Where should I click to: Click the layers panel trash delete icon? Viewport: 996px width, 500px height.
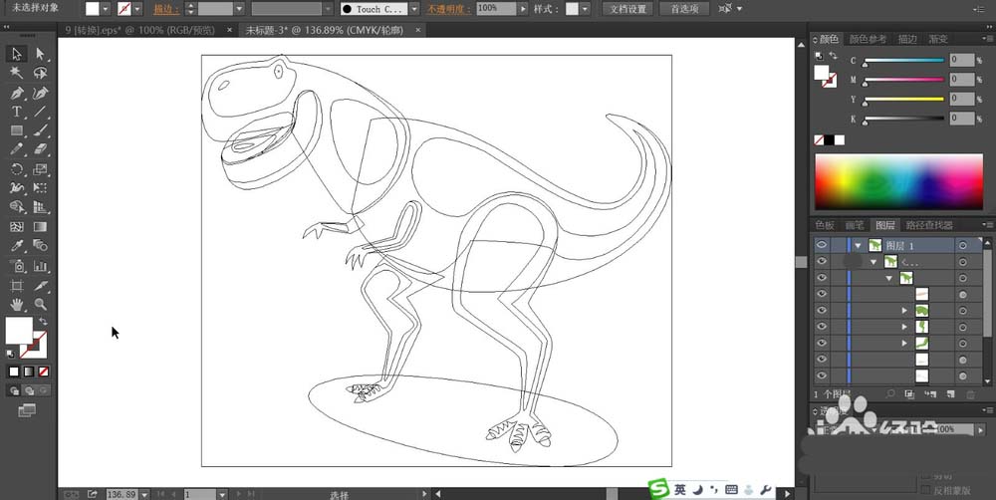(970, 394)
